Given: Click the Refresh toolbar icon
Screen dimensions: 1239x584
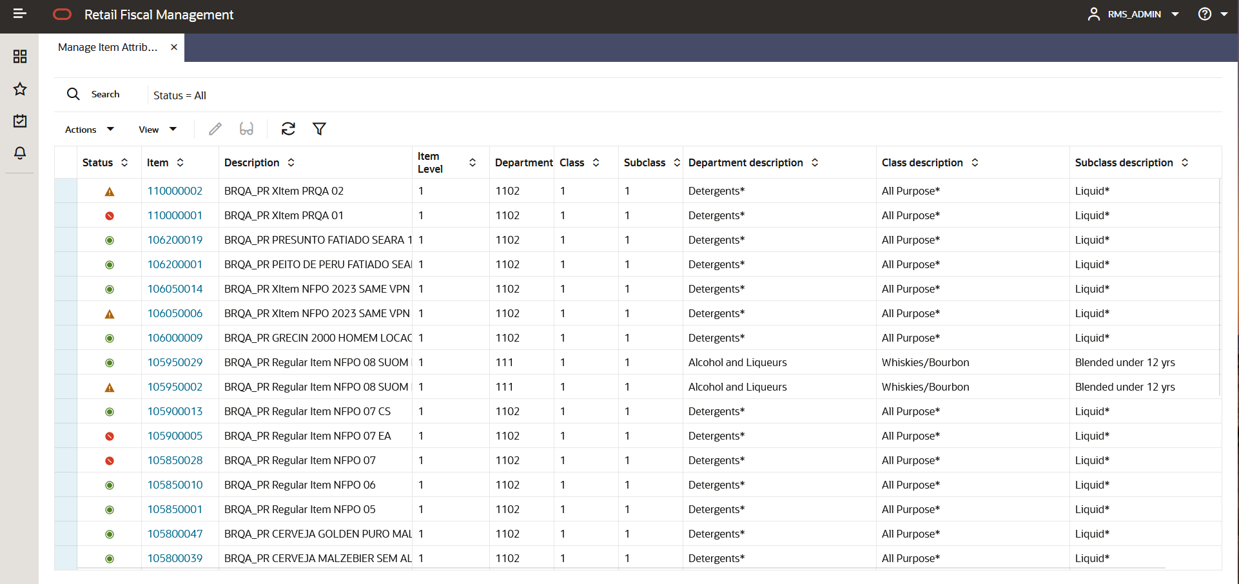Looking at the screenshot, I should click(x=288, y=129).
